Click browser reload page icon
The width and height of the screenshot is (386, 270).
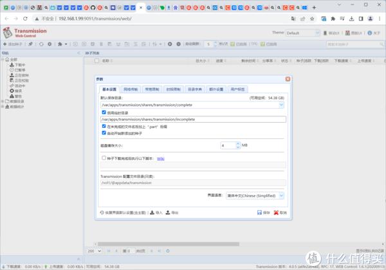tap(25, 19)
